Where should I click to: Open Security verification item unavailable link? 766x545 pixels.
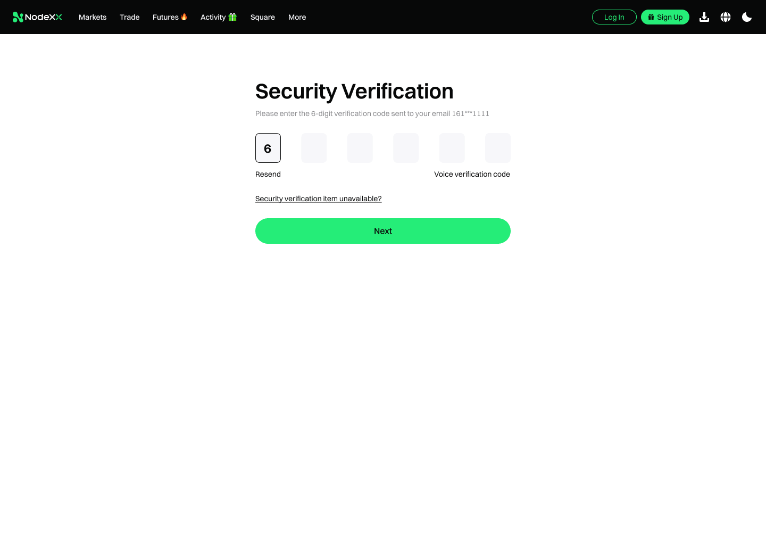coord(319,199)
